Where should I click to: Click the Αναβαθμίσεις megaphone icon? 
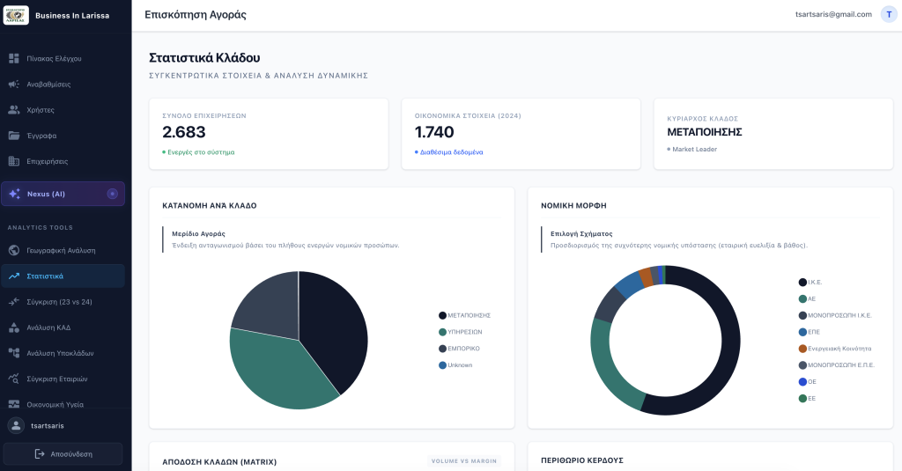point(14,85)
